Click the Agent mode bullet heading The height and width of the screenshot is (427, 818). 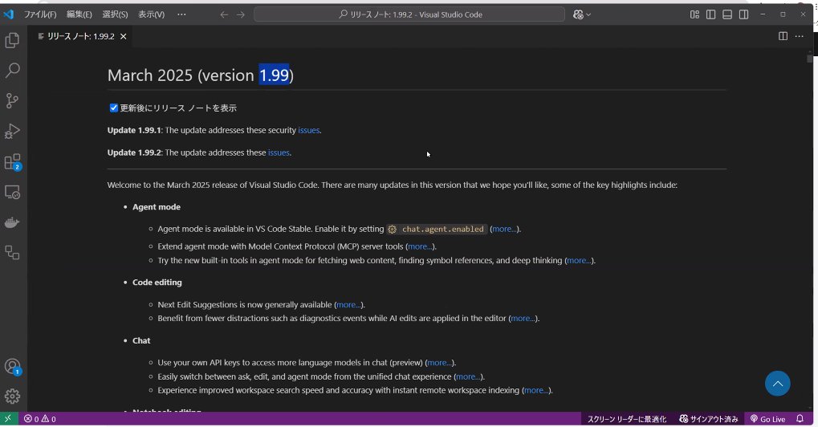(157, 207)
